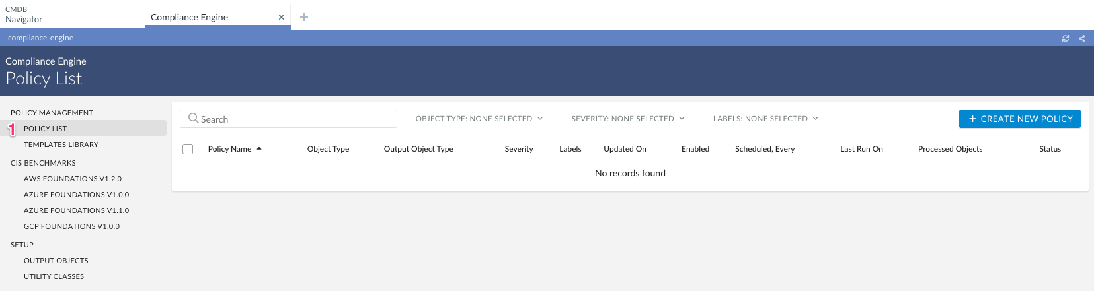Open GCP Foundations v1.0.0 benchmark

(71, 226)
